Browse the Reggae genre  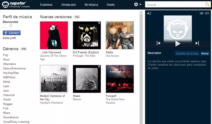(8, 104)
